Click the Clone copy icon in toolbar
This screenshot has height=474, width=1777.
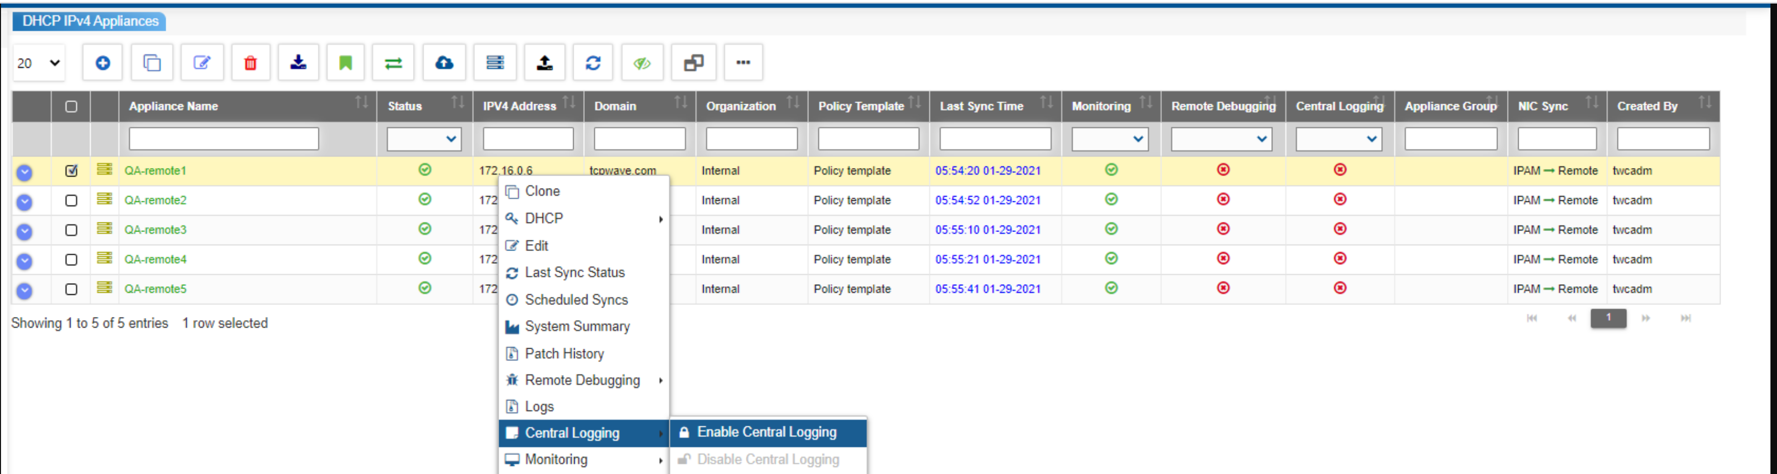click(x=152, y=63)
